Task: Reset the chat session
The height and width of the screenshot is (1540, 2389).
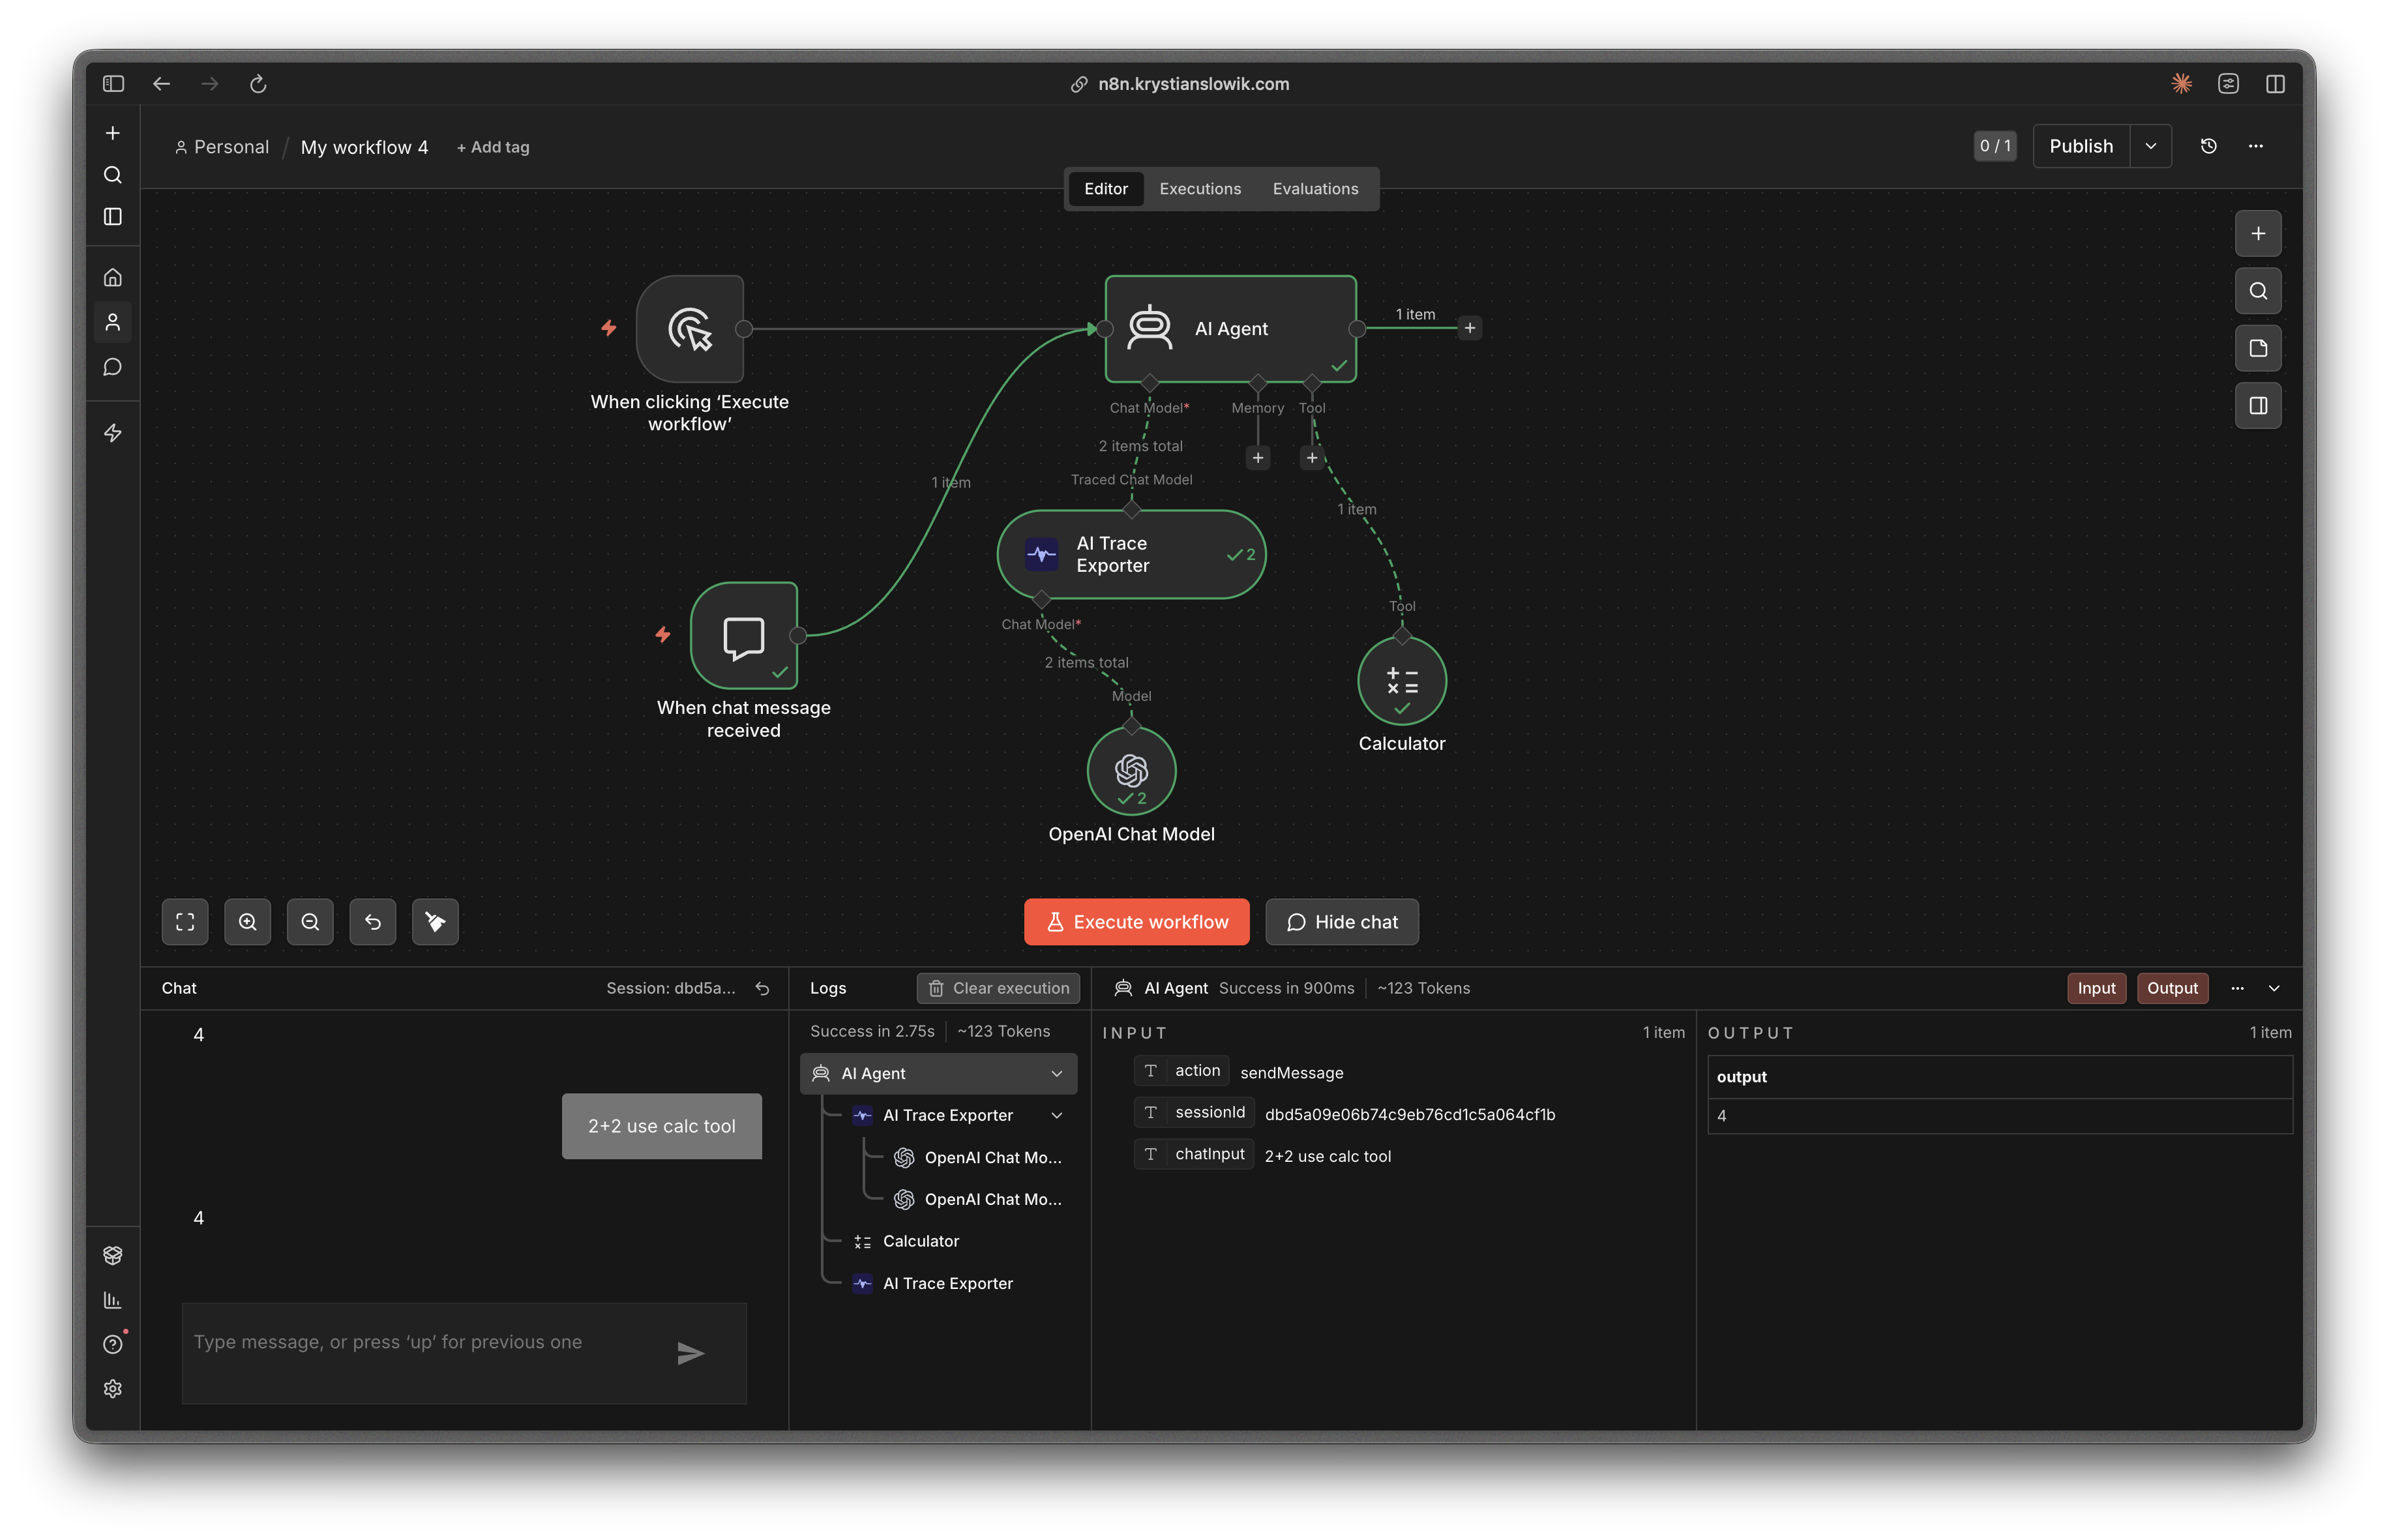Action: tap(762, 988)
